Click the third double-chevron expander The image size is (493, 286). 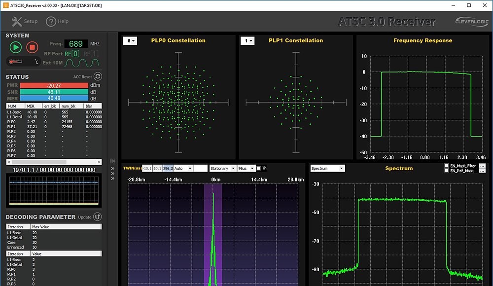112,179
